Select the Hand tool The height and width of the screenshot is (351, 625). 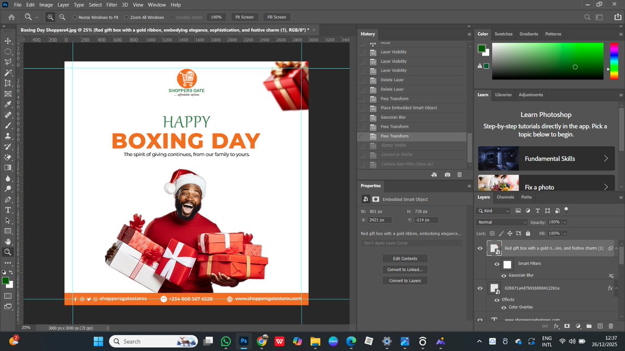[x=8, y=242]
